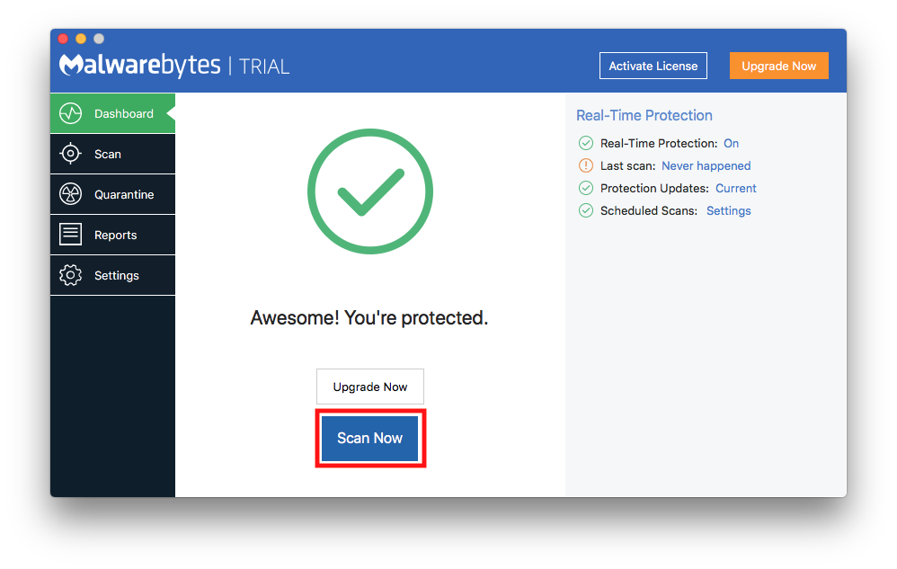Image resolution: width=897 pixels, height=569 pixels.
Task: Click the "Last scan:" label text
Action: (x=627, y=165)
